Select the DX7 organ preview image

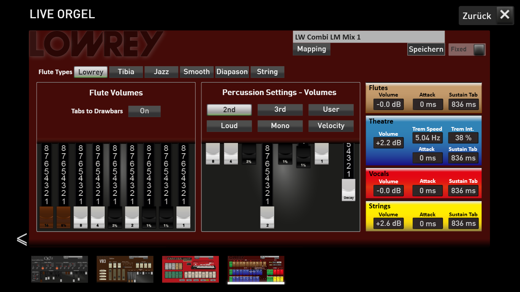(x=59, y=269)
